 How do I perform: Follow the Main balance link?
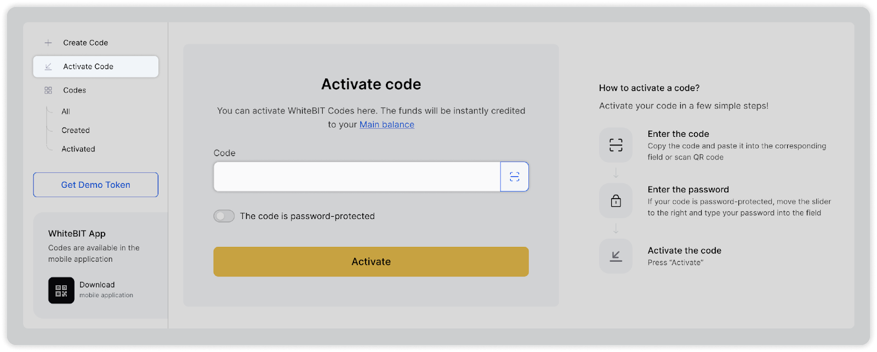coord(387,125)
